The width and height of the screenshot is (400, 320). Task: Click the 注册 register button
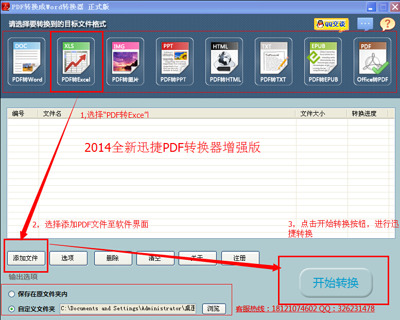[240, 258]
